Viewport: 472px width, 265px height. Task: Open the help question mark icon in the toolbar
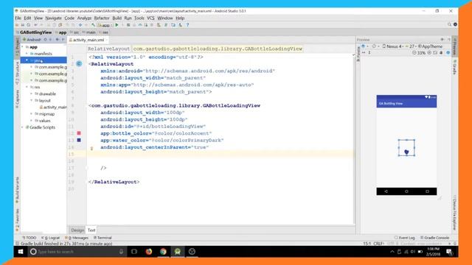[187, 25]
